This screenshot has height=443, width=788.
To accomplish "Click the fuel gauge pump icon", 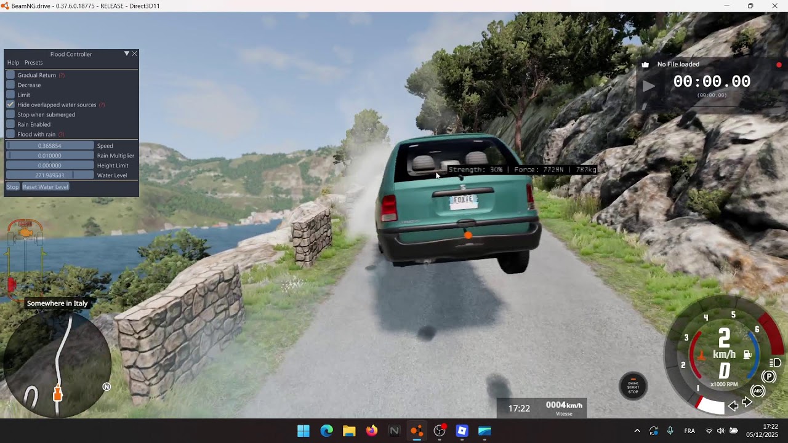I will coord(747,354).
